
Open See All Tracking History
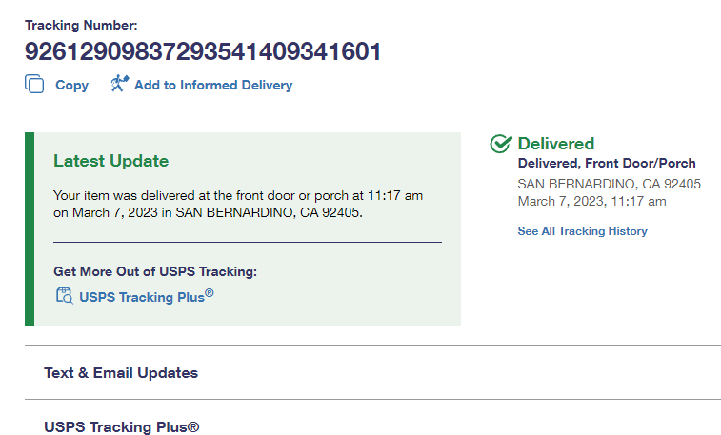tap(582, 231)
